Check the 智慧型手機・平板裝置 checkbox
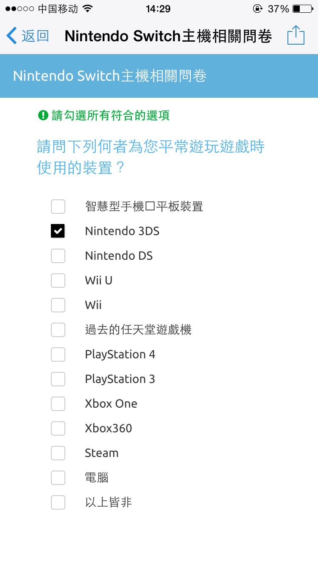This screenshot has height=567, width=318. pyautogui.click(x=58, y=207)
